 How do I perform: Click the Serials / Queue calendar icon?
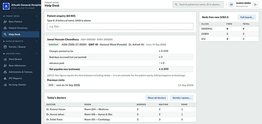(5, 47)
